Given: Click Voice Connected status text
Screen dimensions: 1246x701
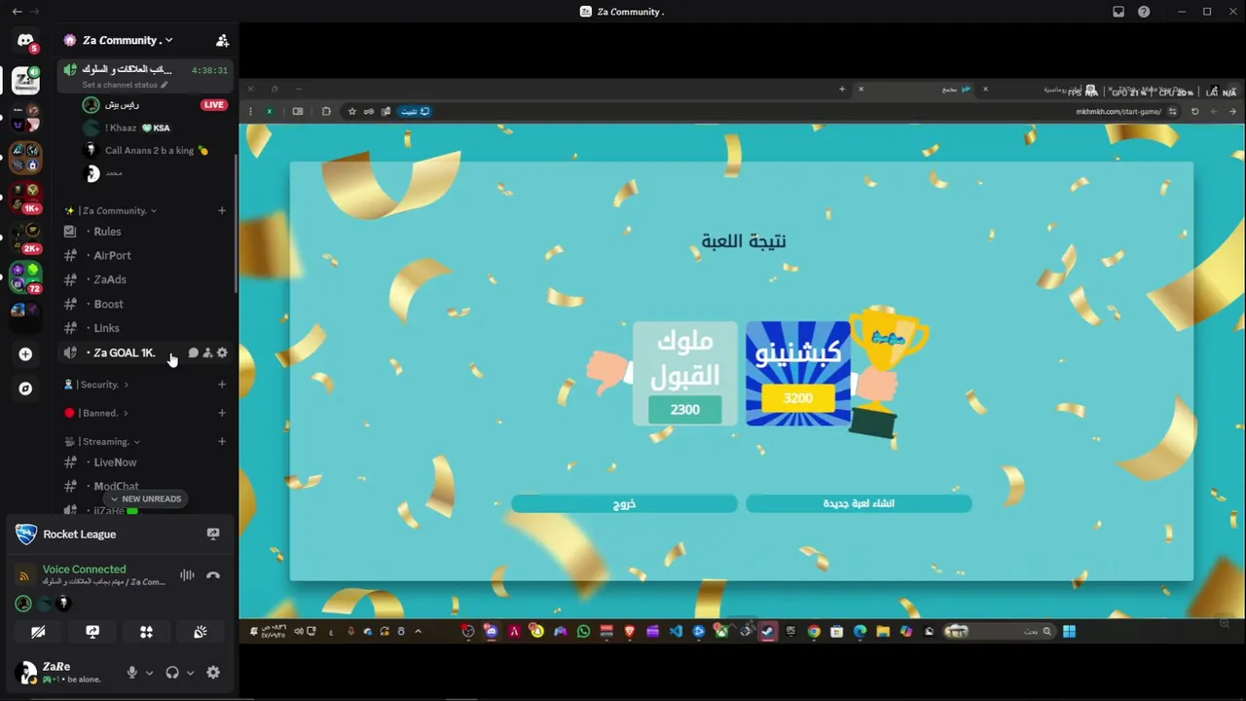Looking at the screenshot, I should (84, 569).
